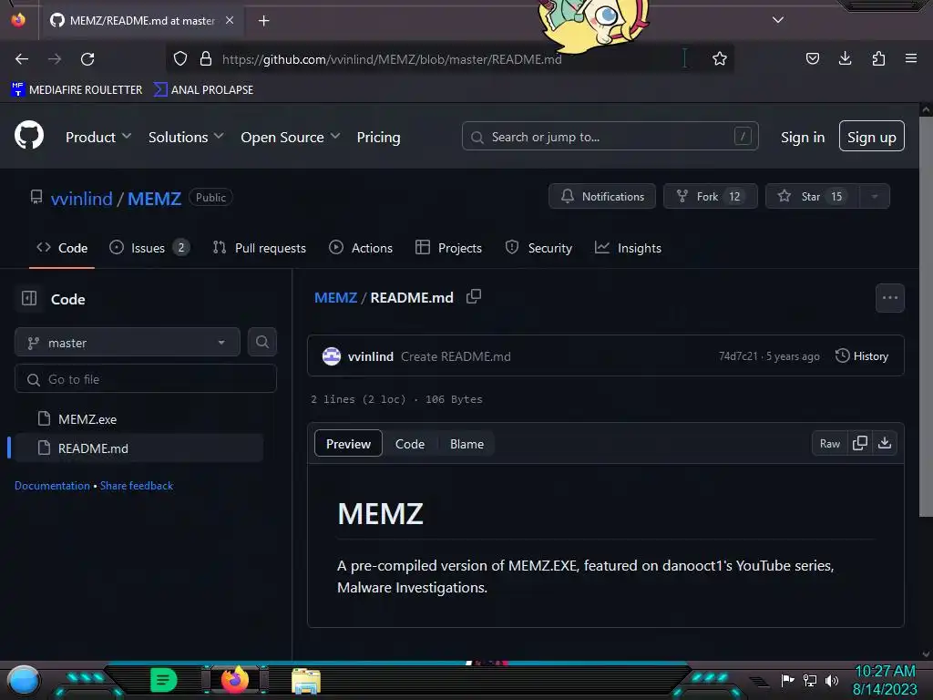Screen dimensions: 933x700
Task: Open the vvinlind owner profile link
Action: 81,198
